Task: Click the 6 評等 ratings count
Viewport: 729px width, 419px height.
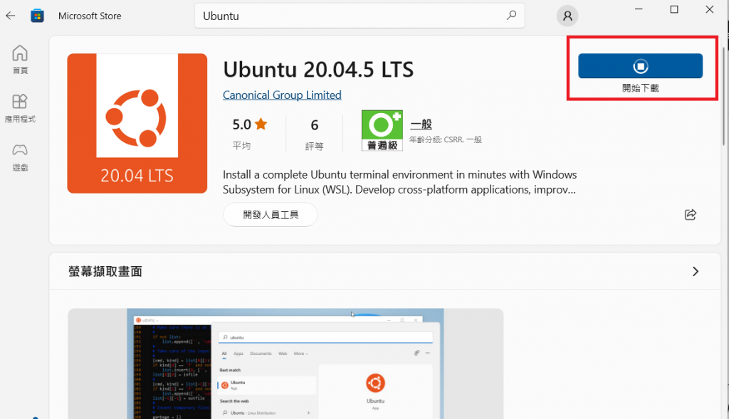Action: pyautogui.click(x=314, y=134)
